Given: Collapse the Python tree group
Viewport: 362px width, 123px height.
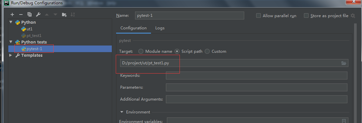Looking at the screenshot, I should [x=11, y=22].
